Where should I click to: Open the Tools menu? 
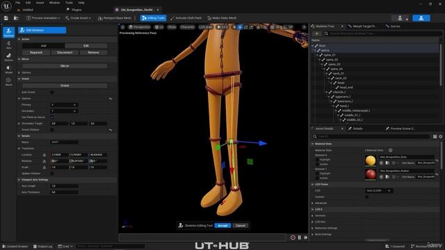click(69, 3)
